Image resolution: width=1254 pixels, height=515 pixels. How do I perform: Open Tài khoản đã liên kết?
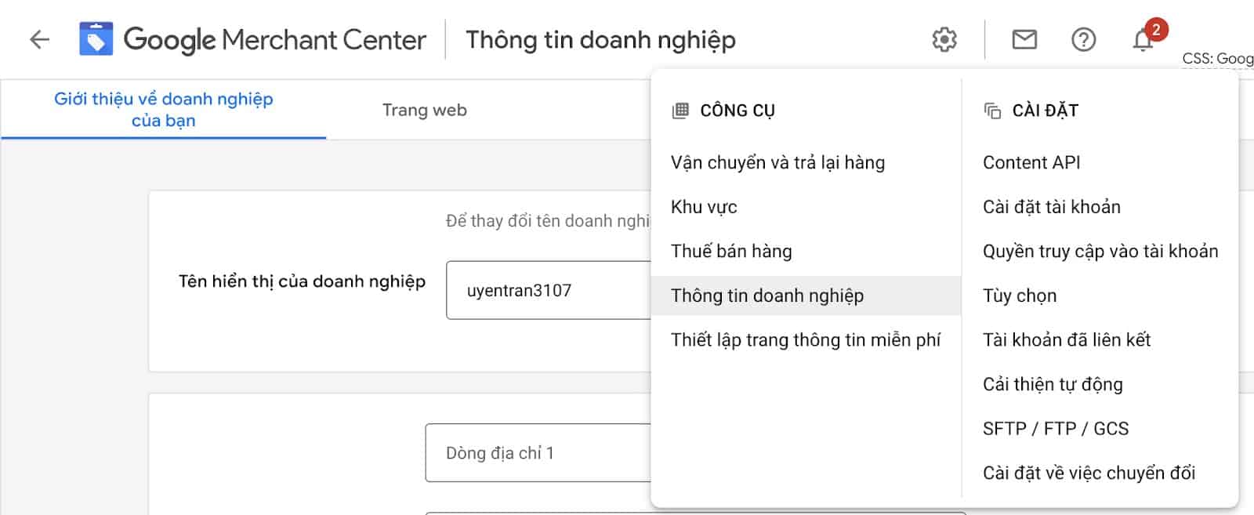tap(1067, 339)
